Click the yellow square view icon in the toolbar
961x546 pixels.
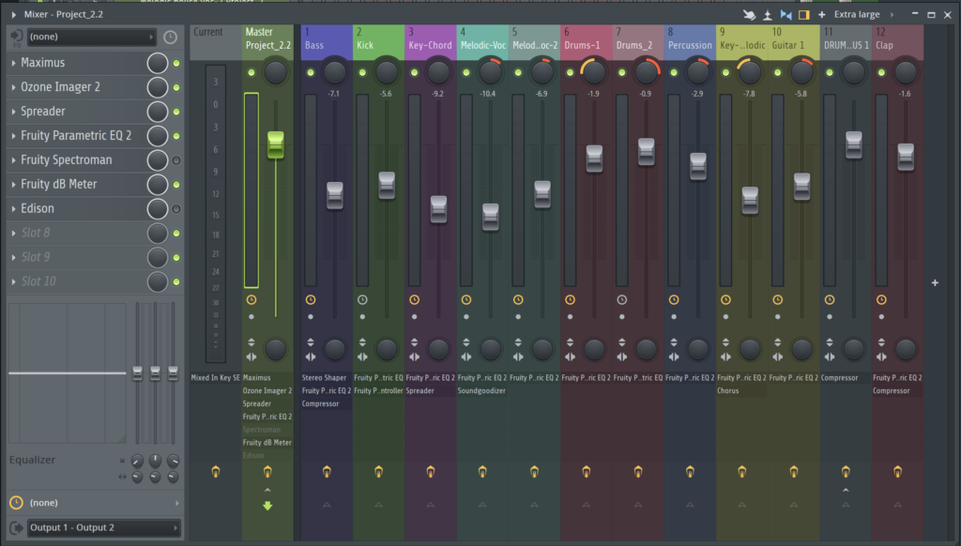pyautogui.click(x=804, y=14)
